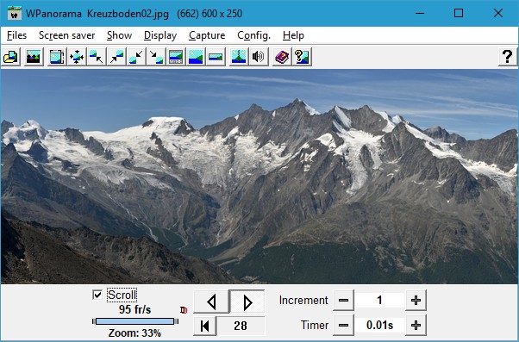The width and height of the screenshot is (519, 342).
Task: Click the split landscape toolbar icon
Action: click(239, 57)
